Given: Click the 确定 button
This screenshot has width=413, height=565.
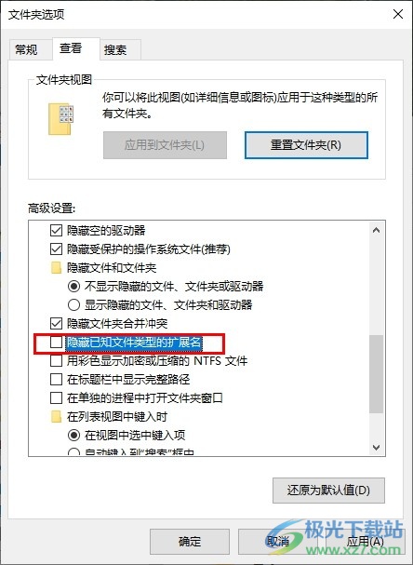Looking at the screenshot, I should [190, 541].
